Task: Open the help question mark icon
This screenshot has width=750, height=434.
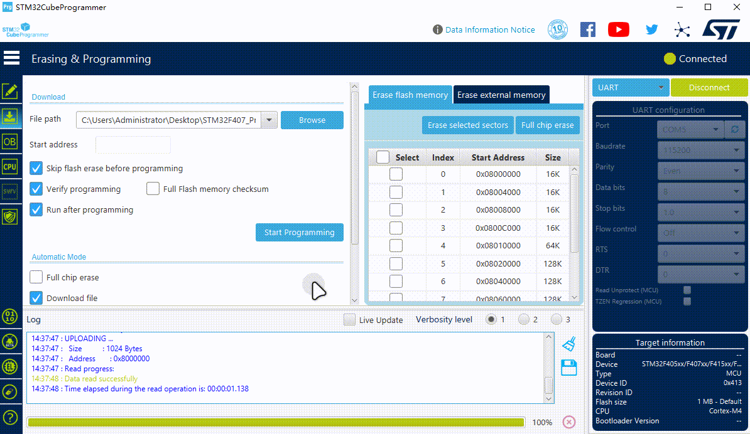Action: 10,417
